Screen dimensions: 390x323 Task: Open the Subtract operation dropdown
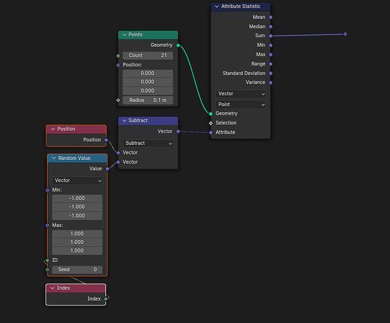pyautogui.click(x=148, y=143)
